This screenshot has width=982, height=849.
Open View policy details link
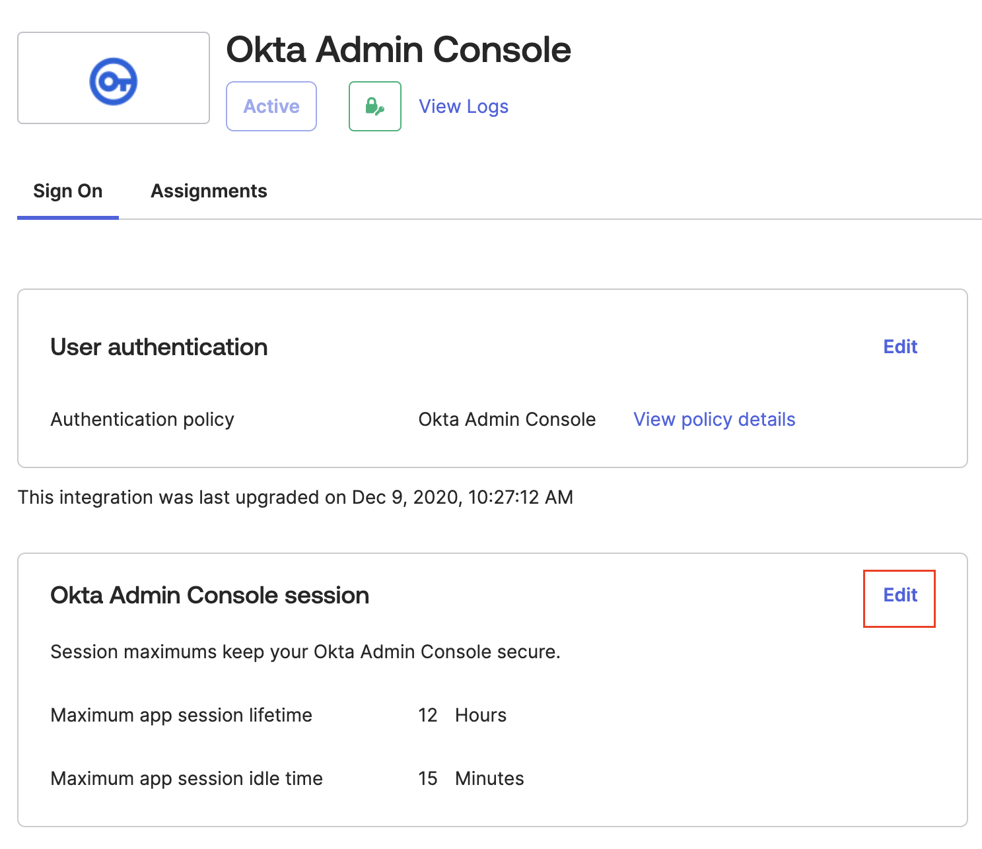tap(714, 420)
